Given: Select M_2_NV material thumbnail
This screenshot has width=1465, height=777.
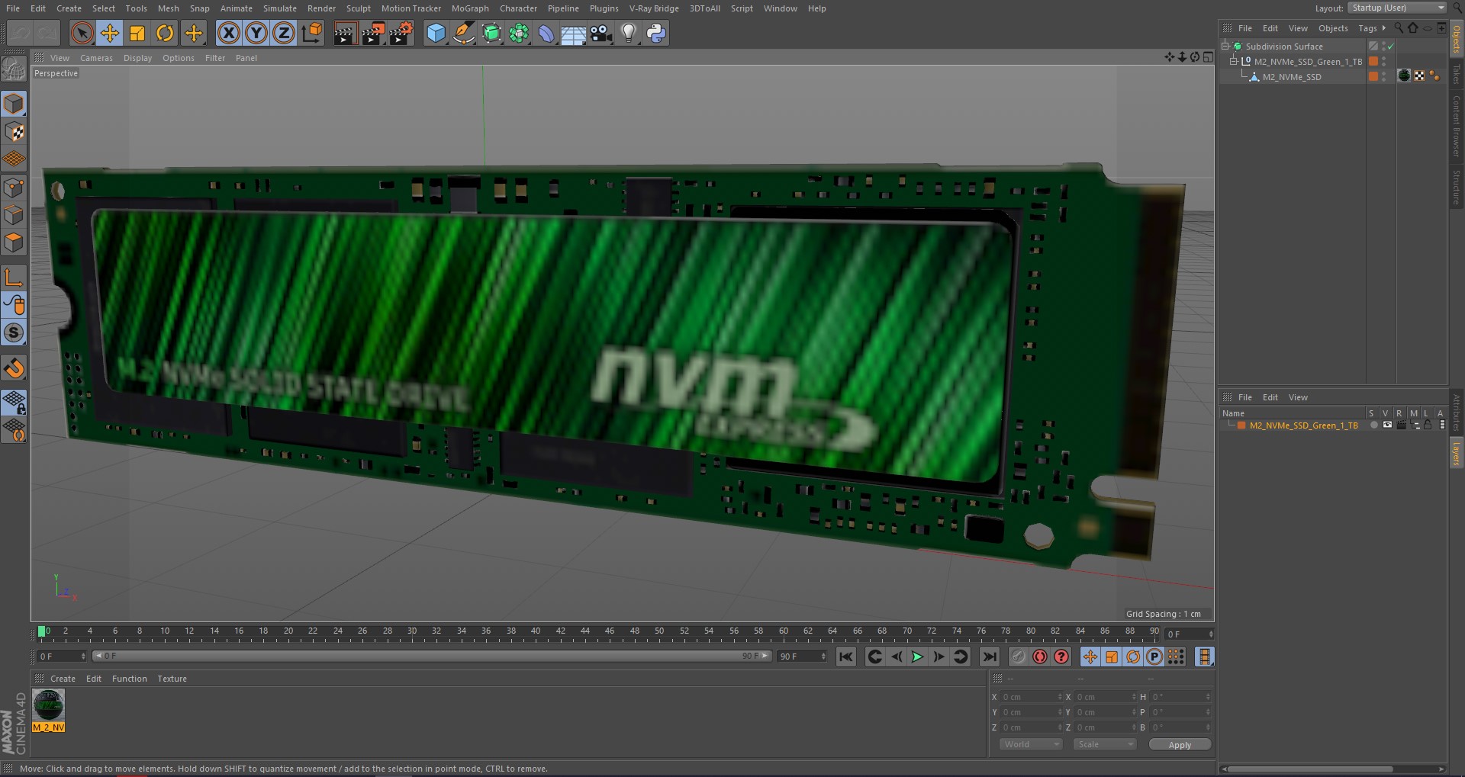Looking at the screenshot, I should 48,705.
